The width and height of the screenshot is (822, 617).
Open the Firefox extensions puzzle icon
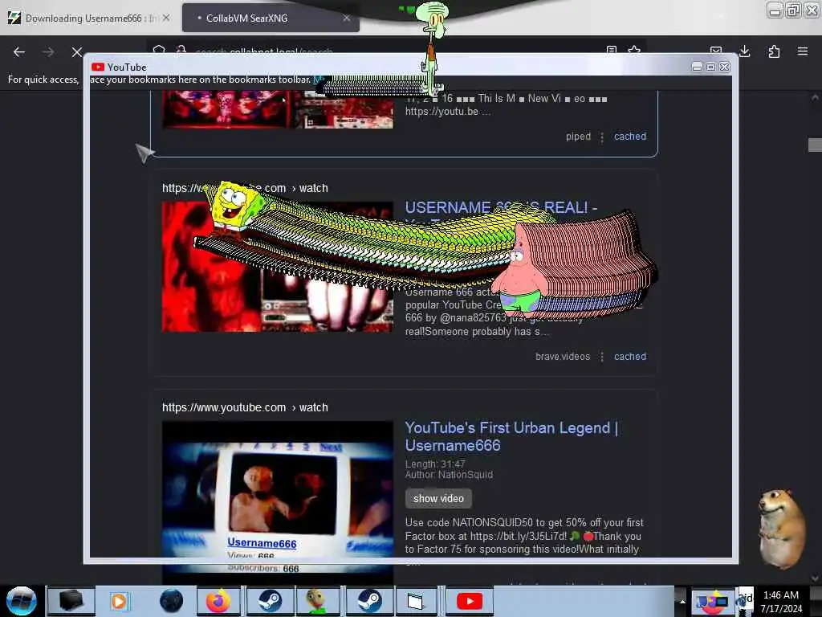pos(774,51)
